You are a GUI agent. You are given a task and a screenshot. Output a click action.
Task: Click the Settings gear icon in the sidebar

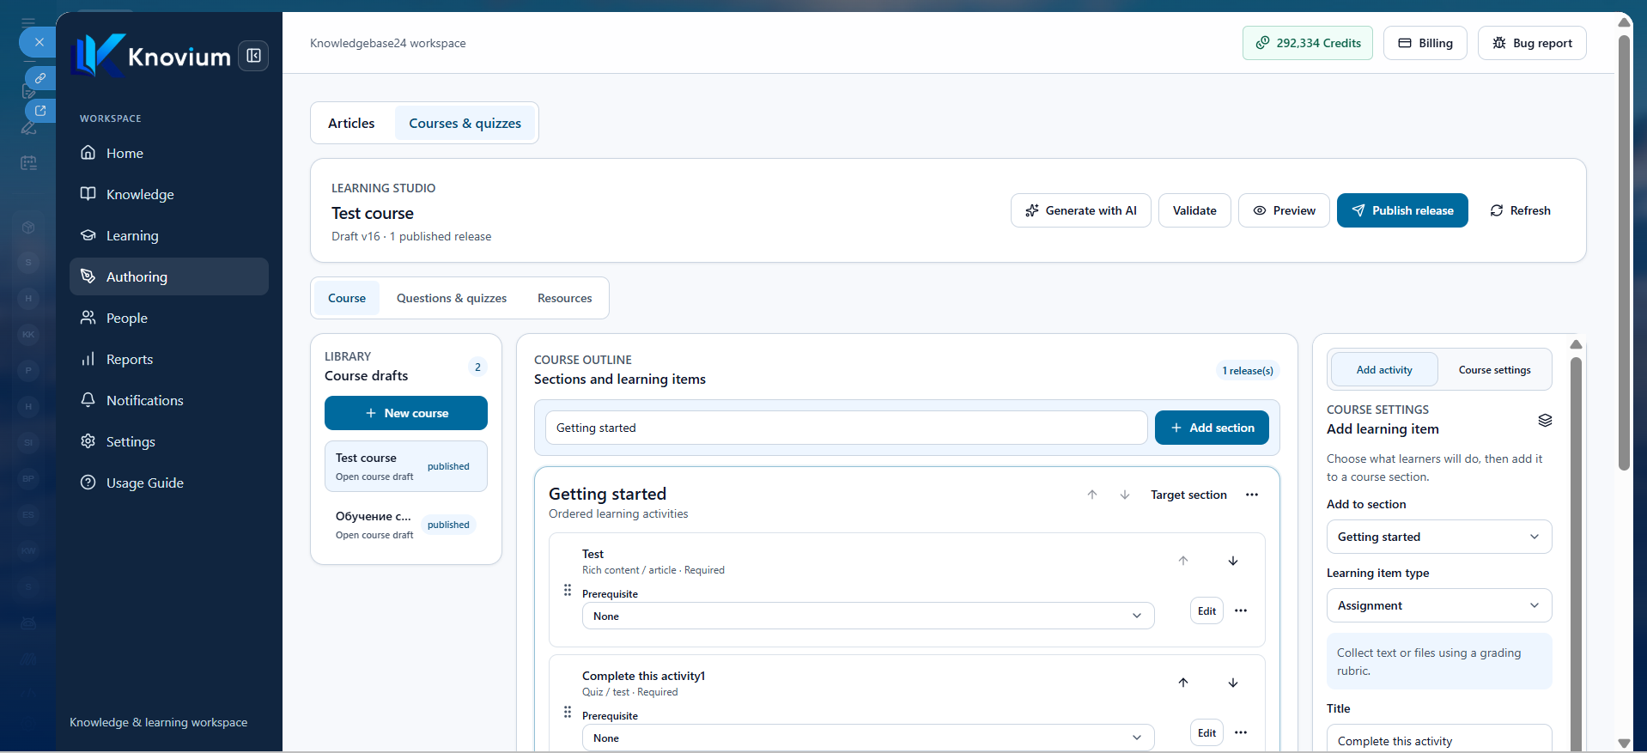(88, 441)
